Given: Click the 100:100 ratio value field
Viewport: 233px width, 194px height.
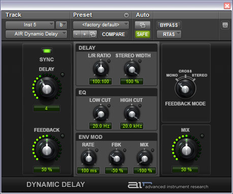Looking at the screenshot, I should 101,82.
